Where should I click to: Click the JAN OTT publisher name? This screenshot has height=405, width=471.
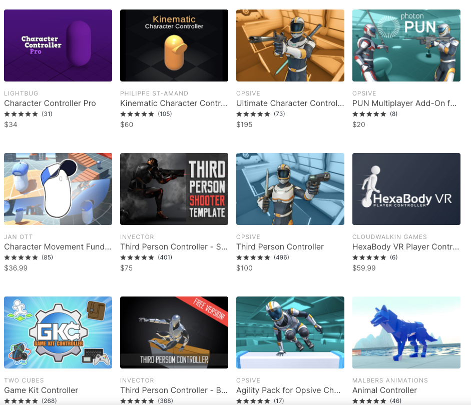pyautogui.click(x=19, y=236)
